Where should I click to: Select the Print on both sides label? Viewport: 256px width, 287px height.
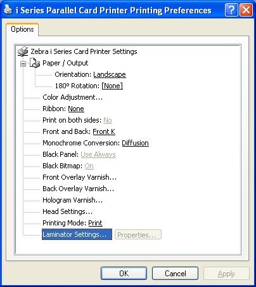tap(72, 120)
